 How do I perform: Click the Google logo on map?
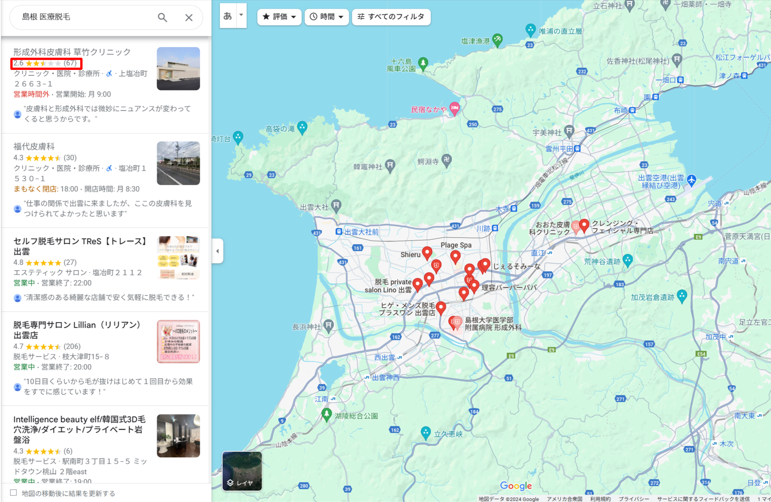point(516,486)
